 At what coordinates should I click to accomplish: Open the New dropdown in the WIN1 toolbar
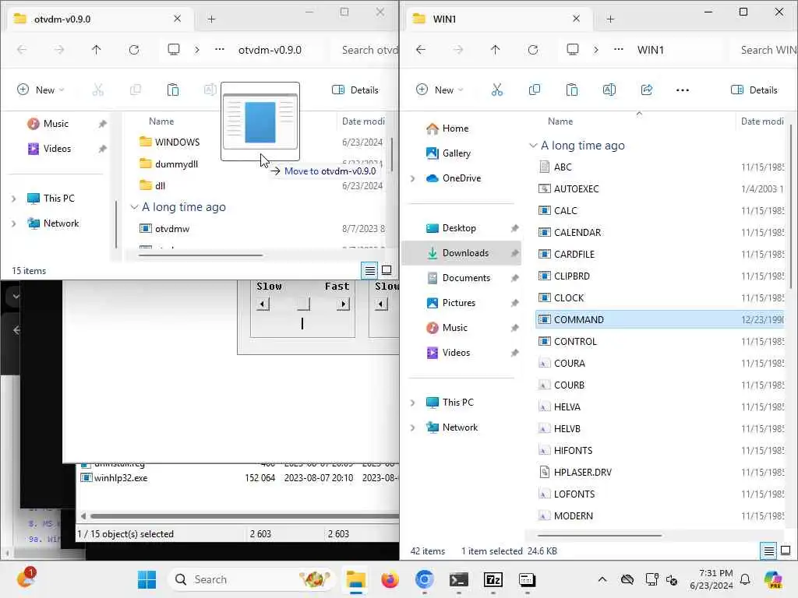tap(440, 90)
